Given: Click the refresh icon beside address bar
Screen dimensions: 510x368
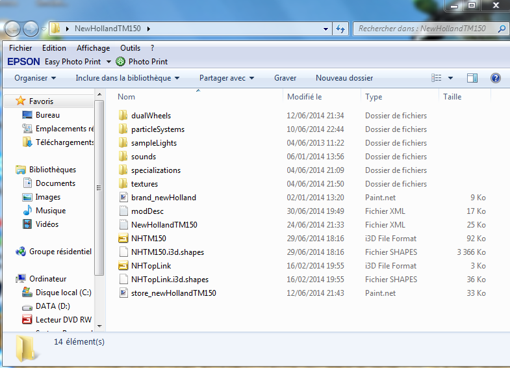Looking at the screenshot, I should [x=340, y=29].
